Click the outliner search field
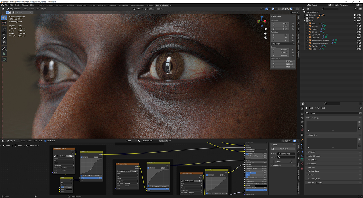 (x=329, y=9)
